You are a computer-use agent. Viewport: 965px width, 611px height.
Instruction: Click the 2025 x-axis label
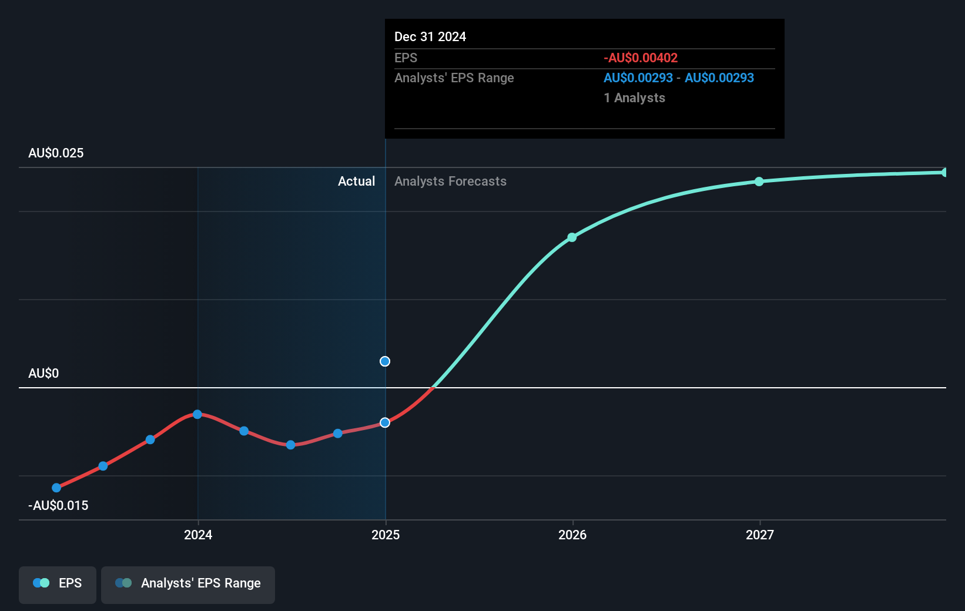(386, 535)
